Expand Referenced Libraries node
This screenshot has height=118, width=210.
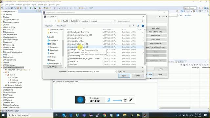(4, 85)
